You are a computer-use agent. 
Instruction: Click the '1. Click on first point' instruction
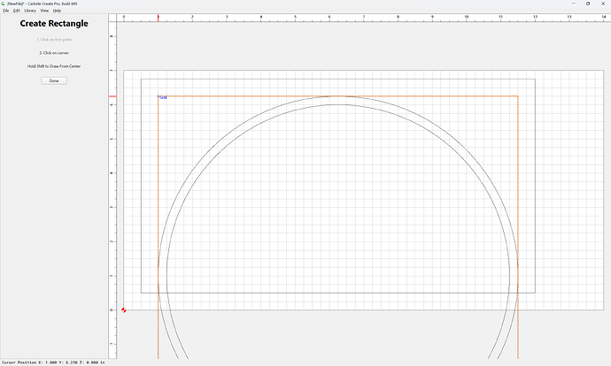click(x=54, y=40)
